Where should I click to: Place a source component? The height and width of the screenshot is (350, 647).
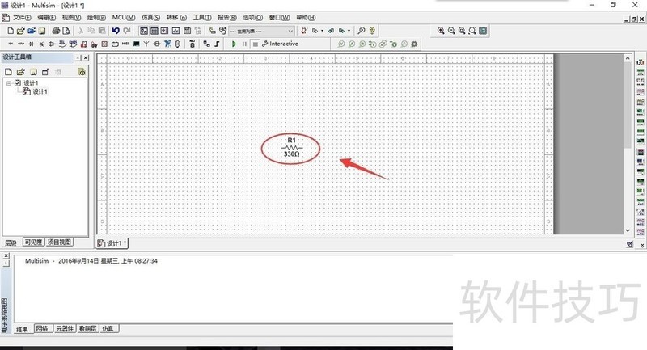coord(11,44)
